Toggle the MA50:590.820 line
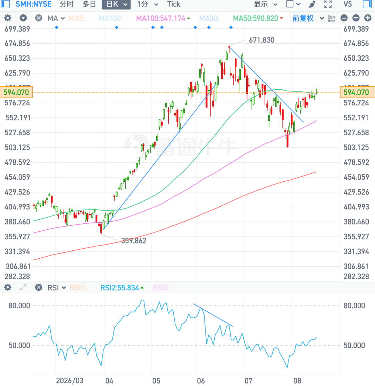This screenshot has height=386, width=375. click(x=258, y=18)
